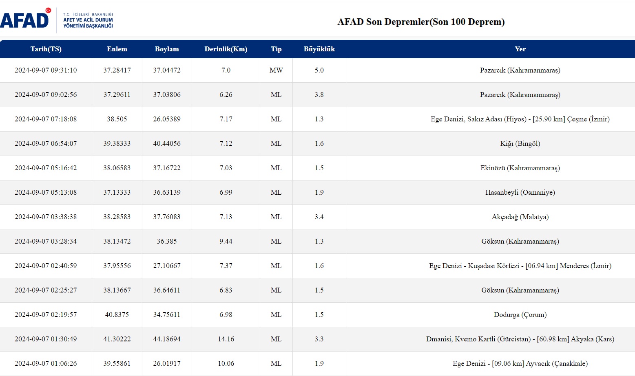635x376 pixels.
Task: Click the Kiğı (Bingöl) location cell
Action: click(x=520, y=144)
